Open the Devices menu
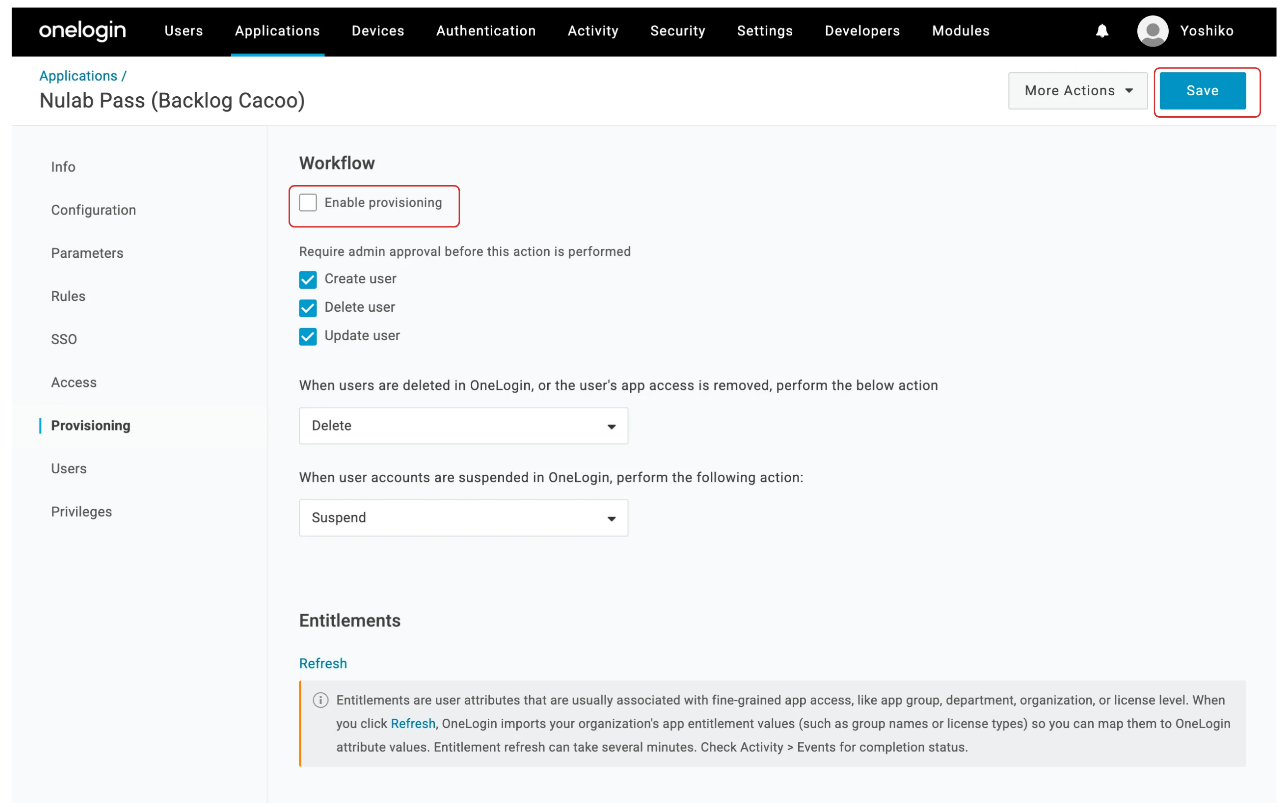This screenshot has height=810, width=1288. coord(378,31)
